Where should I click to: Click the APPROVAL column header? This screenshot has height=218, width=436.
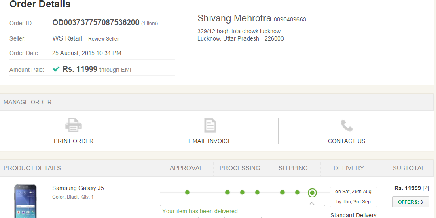click(186, 168)
